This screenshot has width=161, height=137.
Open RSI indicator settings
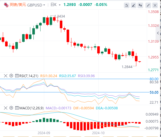pyautogui.click(x=11, y=76)
